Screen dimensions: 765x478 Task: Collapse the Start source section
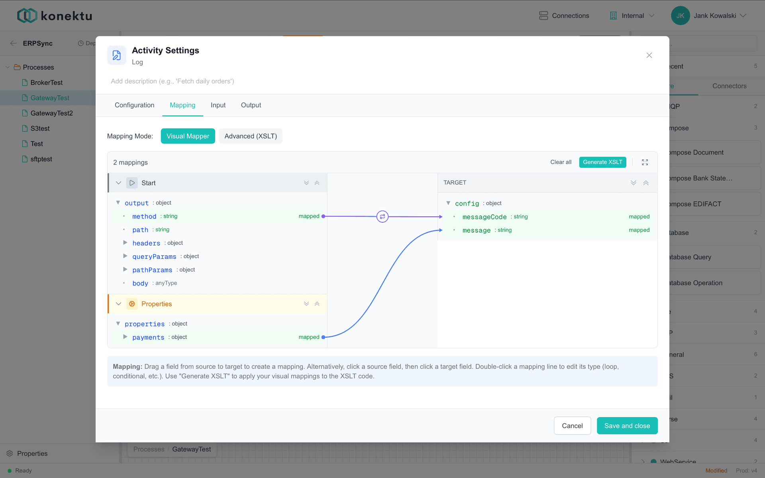tap(118, 183)
